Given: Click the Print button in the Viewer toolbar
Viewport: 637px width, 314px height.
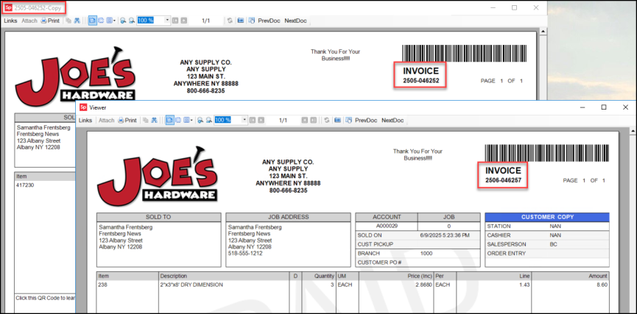Looking at the screenshot, I should coord(127,120).
